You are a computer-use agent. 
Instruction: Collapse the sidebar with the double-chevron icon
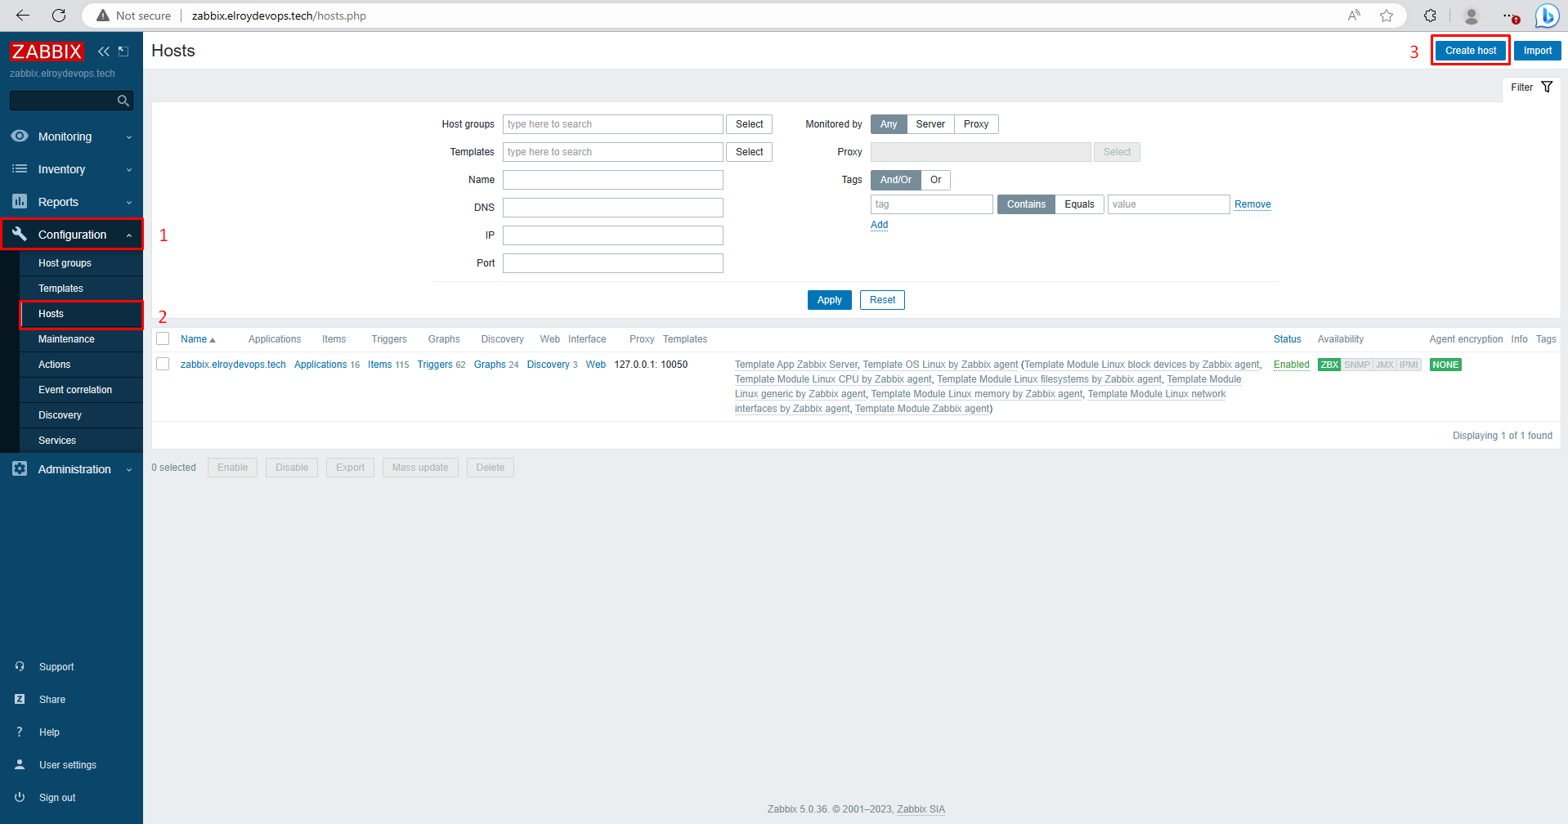click(x=104, y=51)
